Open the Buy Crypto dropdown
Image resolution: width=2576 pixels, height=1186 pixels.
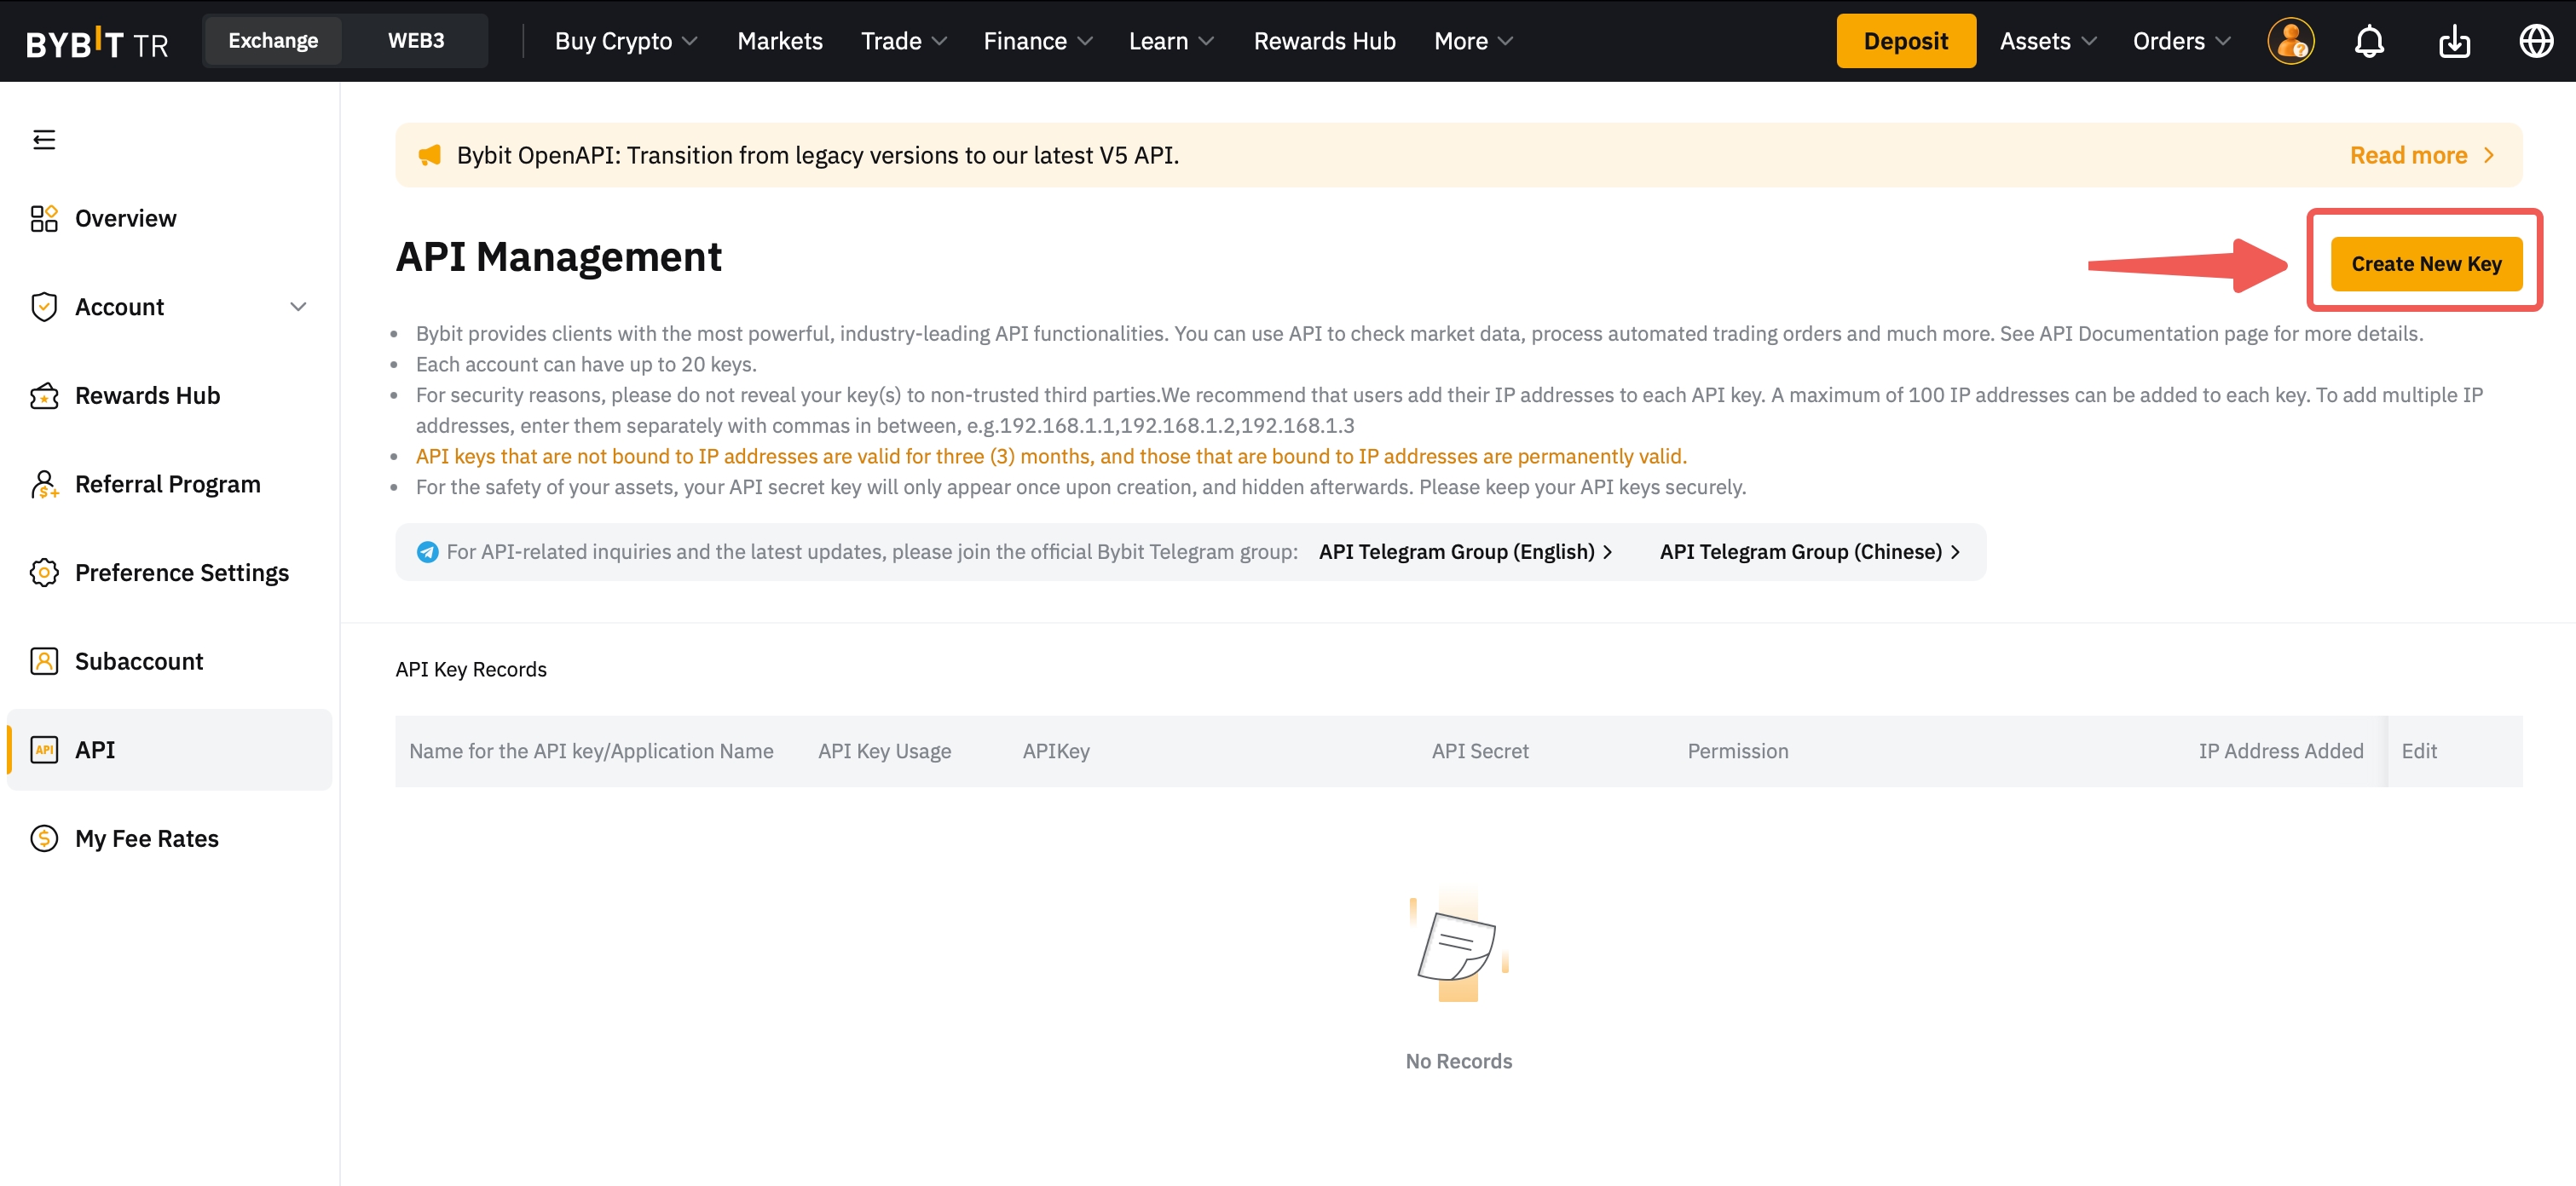click(x=625, y=41)
